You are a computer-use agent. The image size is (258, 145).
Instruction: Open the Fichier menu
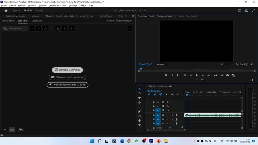pyautogui.click(x=4, y=6)
